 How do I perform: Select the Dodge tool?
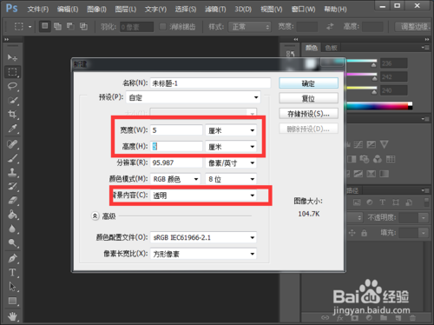tap(12, 242)
